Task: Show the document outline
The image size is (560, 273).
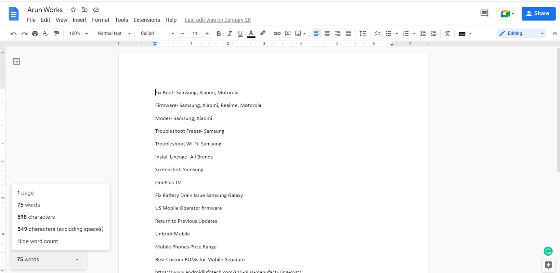Action: 16,61
